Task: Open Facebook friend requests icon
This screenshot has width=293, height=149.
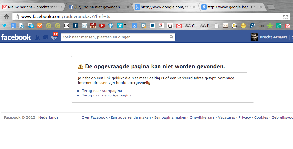Action: (x=37, y=37)
